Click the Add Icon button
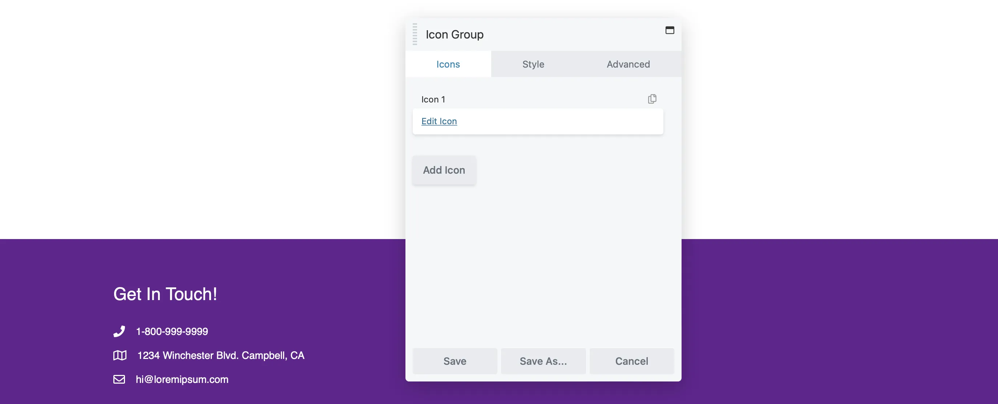 (x=444, y=170)
